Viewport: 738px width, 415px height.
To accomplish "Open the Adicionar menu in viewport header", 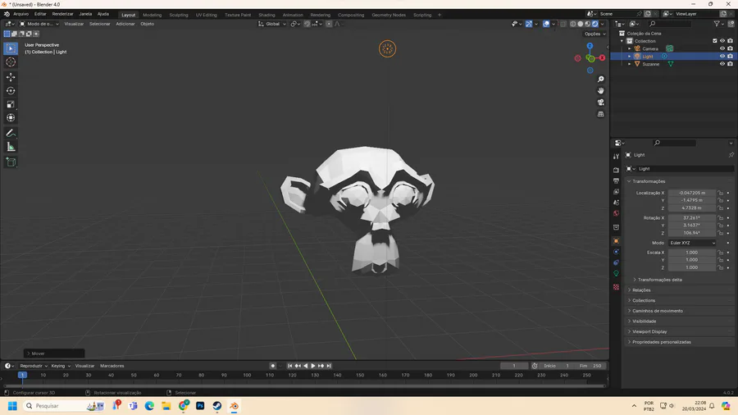I will [x=125, y=24].
